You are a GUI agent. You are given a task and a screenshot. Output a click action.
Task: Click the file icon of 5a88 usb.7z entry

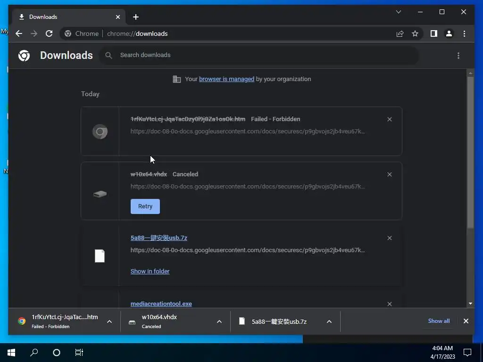[x=100, y=256]
